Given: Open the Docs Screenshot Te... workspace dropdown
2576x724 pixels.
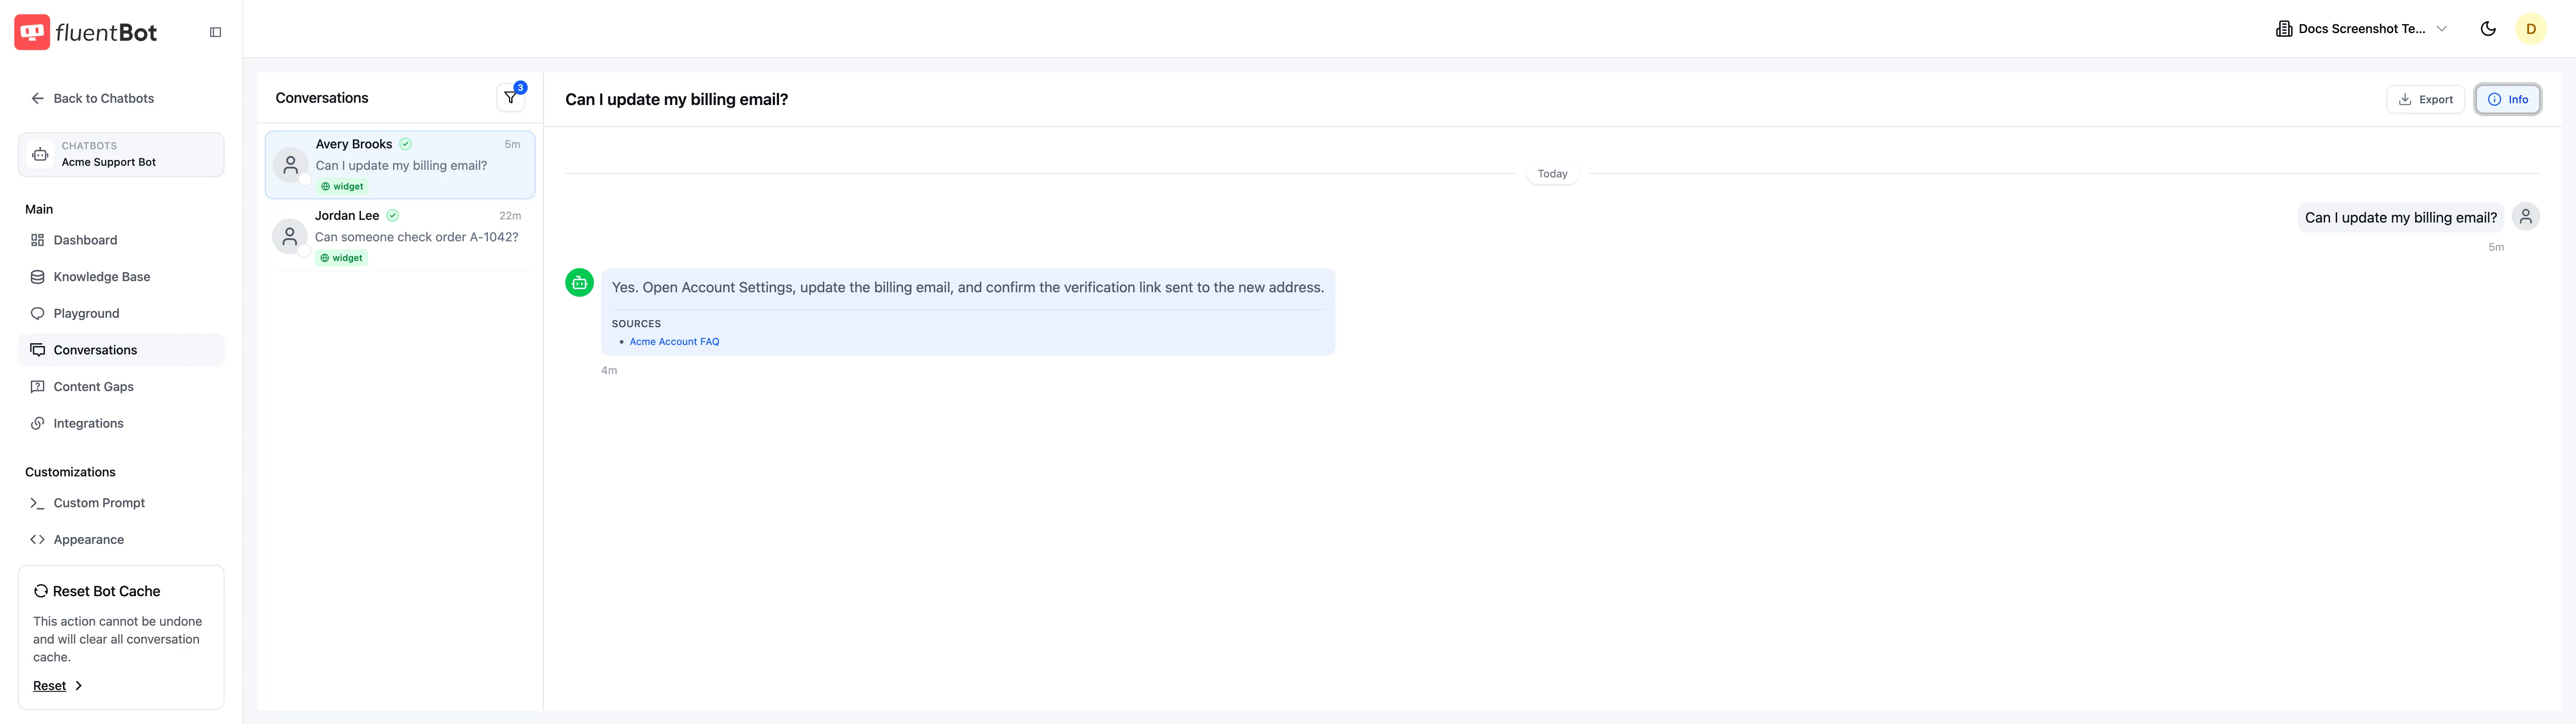Looking at the screenshot, I should (2361, 29).
